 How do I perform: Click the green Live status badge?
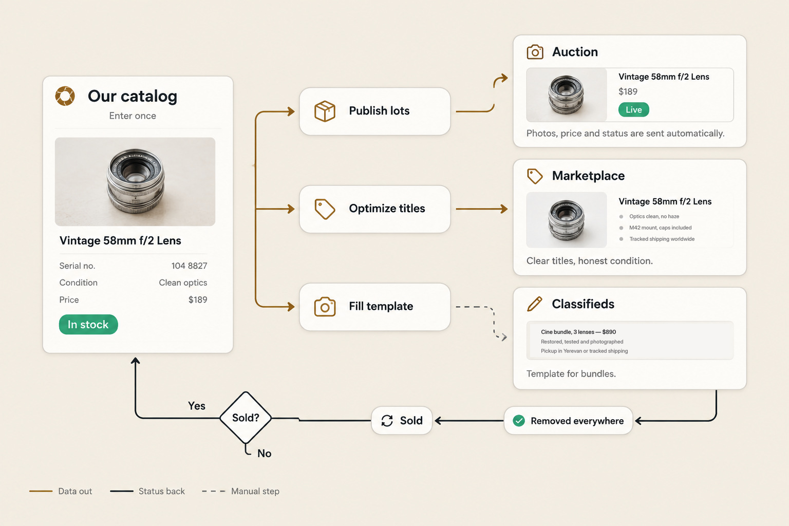coord(634,109)
